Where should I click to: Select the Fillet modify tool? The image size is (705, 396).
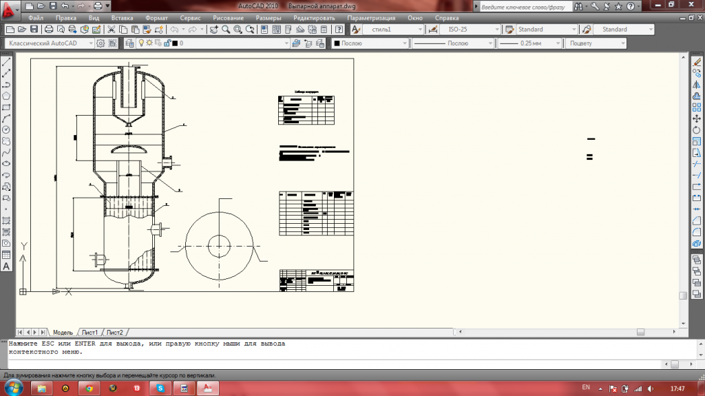697,232
